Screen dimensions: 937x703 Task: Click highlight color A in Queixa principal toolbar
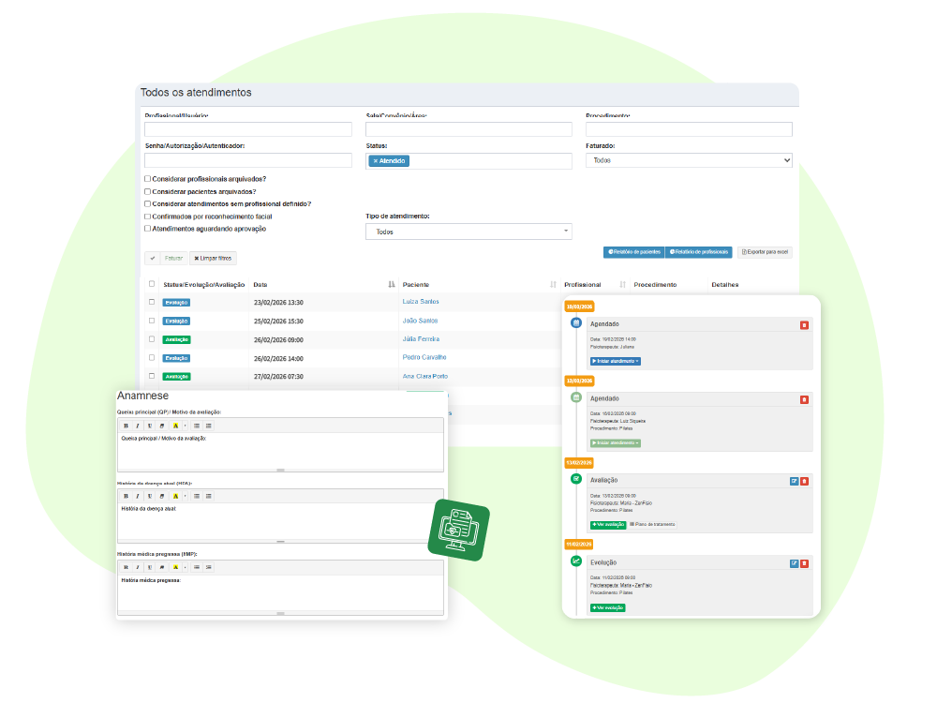[176, 426]
